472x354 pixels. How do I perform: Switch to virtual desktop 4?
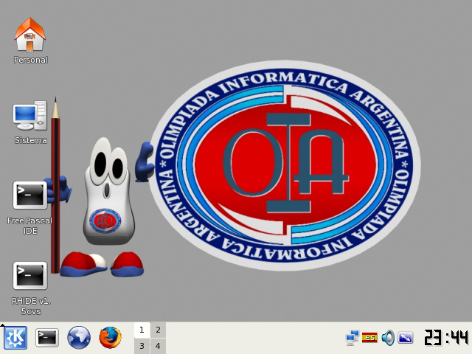coord(158,346)
